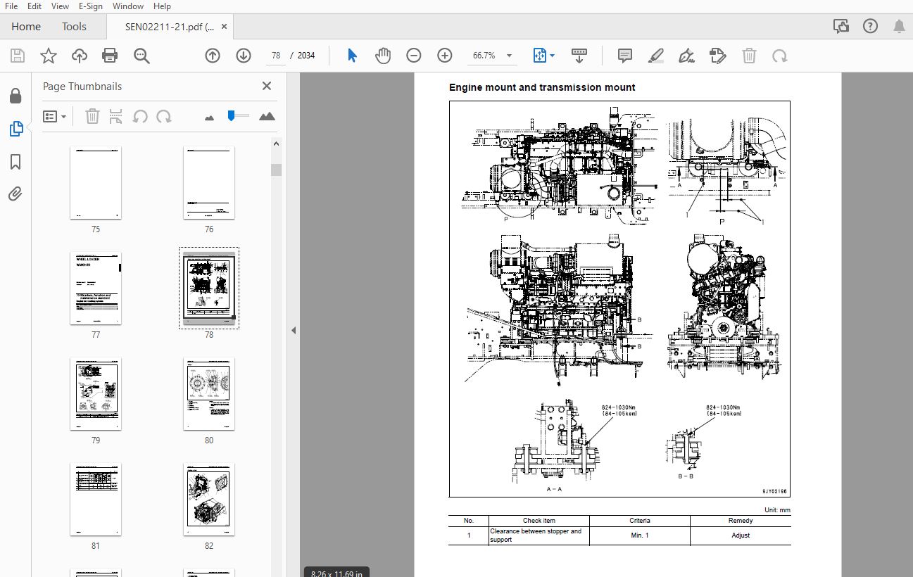Expand the fit page options arrow
The image size is (913, 577).
click(x=552, y=56)
